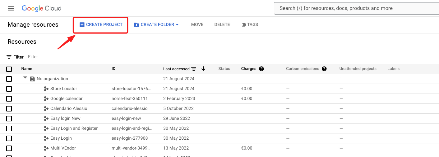Image resolution: width=439 pixels, height=157 pixels.
Task: Click the organization building icon
Action: [x=32, y=79]
